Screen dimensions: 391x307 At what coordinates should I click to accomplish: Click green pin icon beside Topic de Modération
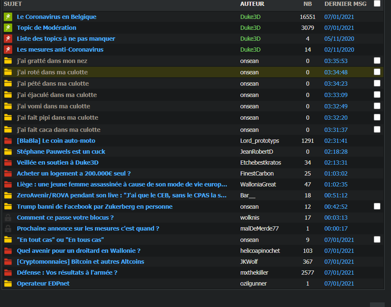click(8, 28)
